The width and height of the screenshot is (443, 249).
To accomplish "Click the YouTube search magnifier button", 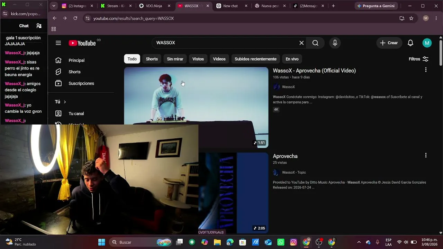I will click(x=315, y=43).
